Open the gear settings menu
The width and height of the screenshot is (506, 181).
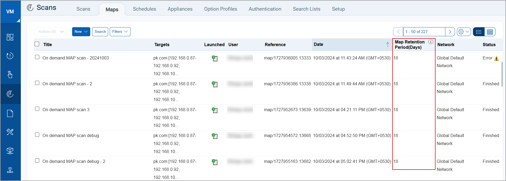[x=464, y=32]
